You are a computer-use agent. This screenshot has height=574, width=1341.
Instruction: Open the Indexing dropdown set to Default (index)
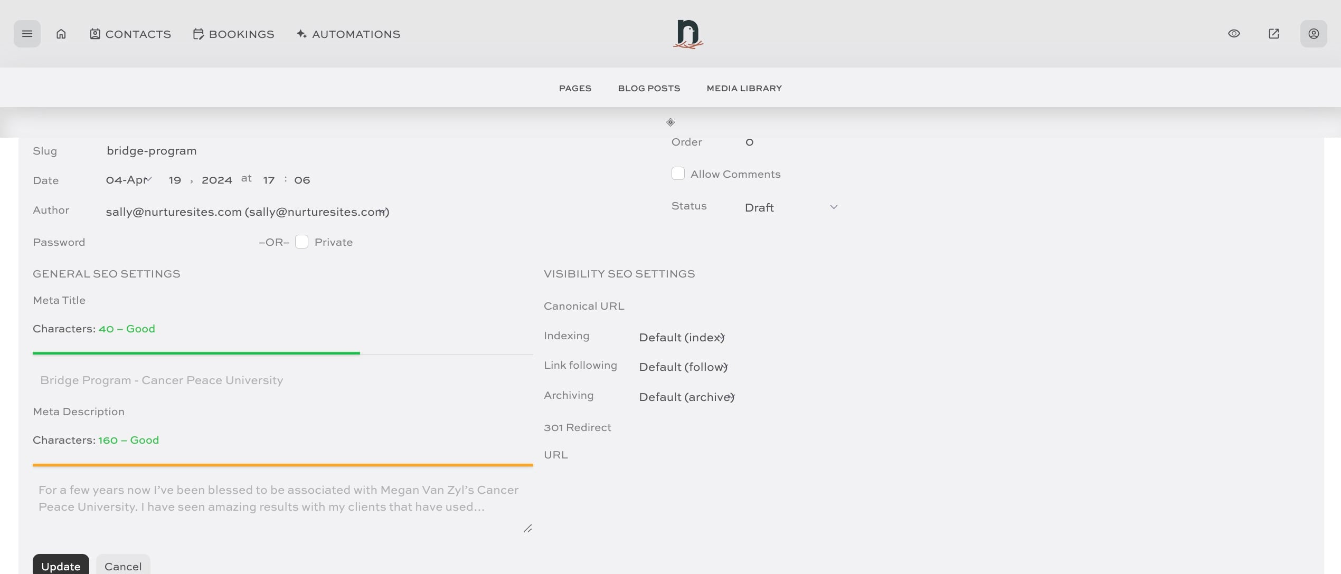tap(682, 337)
